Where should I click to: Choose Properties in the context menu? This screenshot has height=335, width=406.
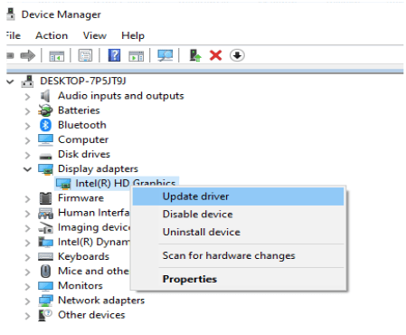coord(238,279)
